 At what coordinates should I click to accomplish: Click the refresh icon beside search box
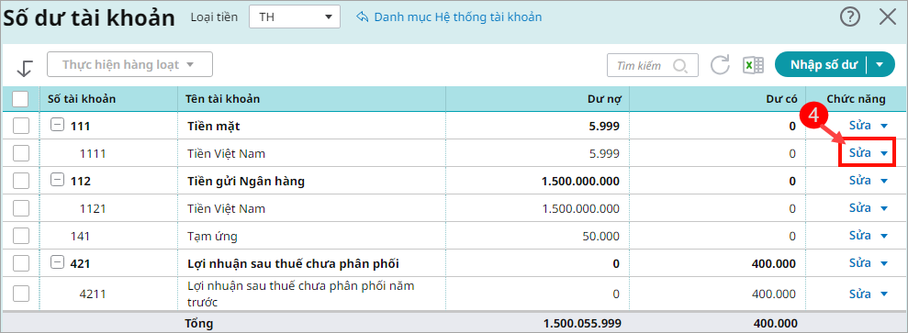(721, 65)
